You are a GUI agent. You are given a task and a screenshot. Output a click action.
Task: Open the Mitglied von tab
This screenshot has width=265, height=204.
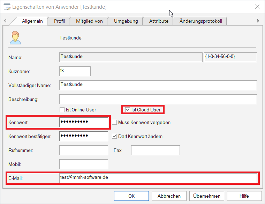tap(89, 21)
